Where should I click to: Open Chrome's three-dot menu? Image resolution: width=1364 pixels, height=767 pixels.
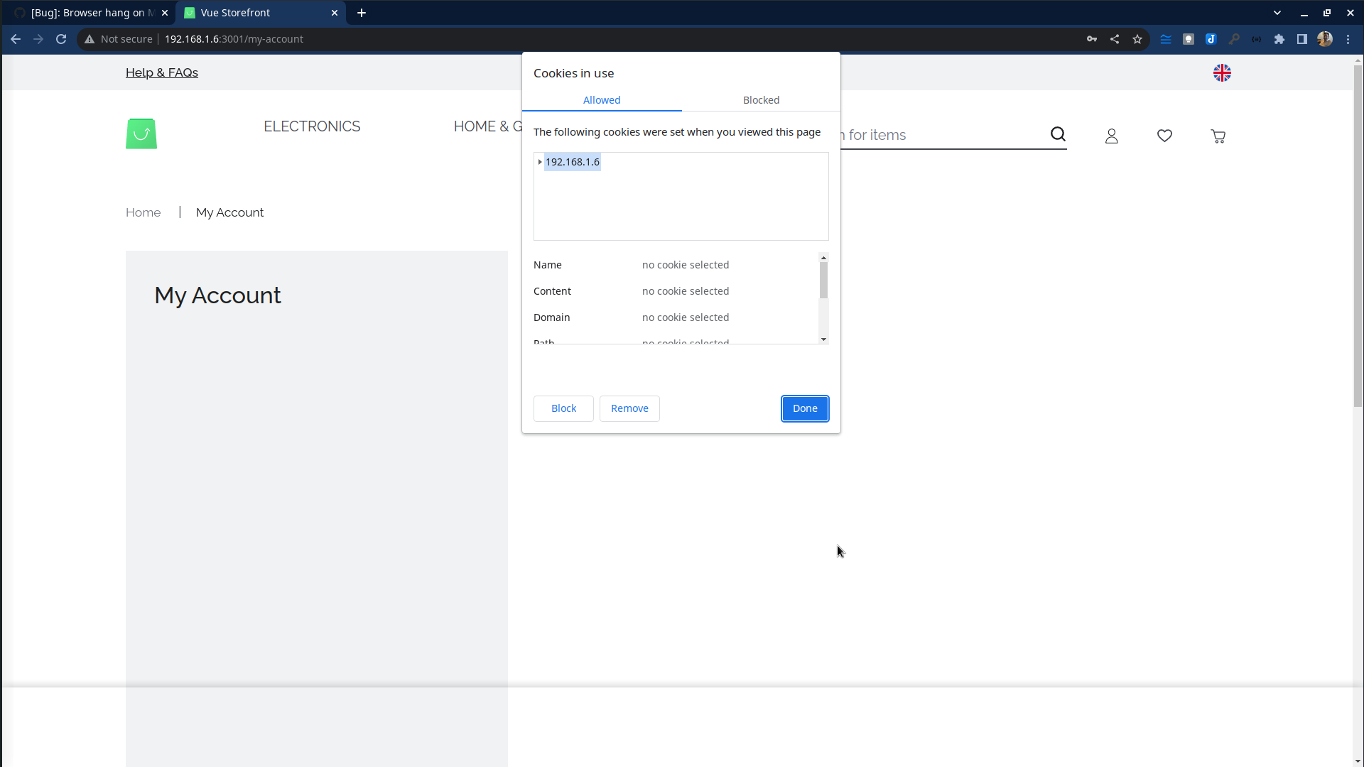[1349, 39]
